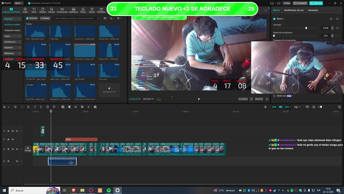Open the Filtros panel
The image size is (344, 194).
coord(83,11)
